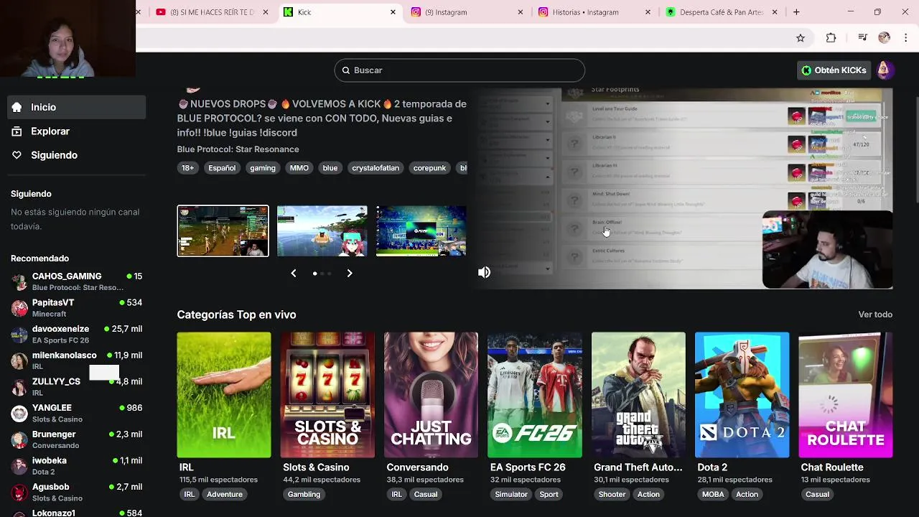Image resolution: width=919 pixels, height=517 pixels.
Task: Open Lokonazo1 recommended channel
Action: [76, 512]
